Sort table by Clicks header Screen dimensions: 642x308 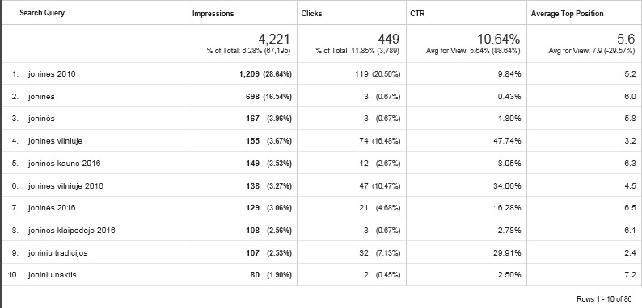311,14
